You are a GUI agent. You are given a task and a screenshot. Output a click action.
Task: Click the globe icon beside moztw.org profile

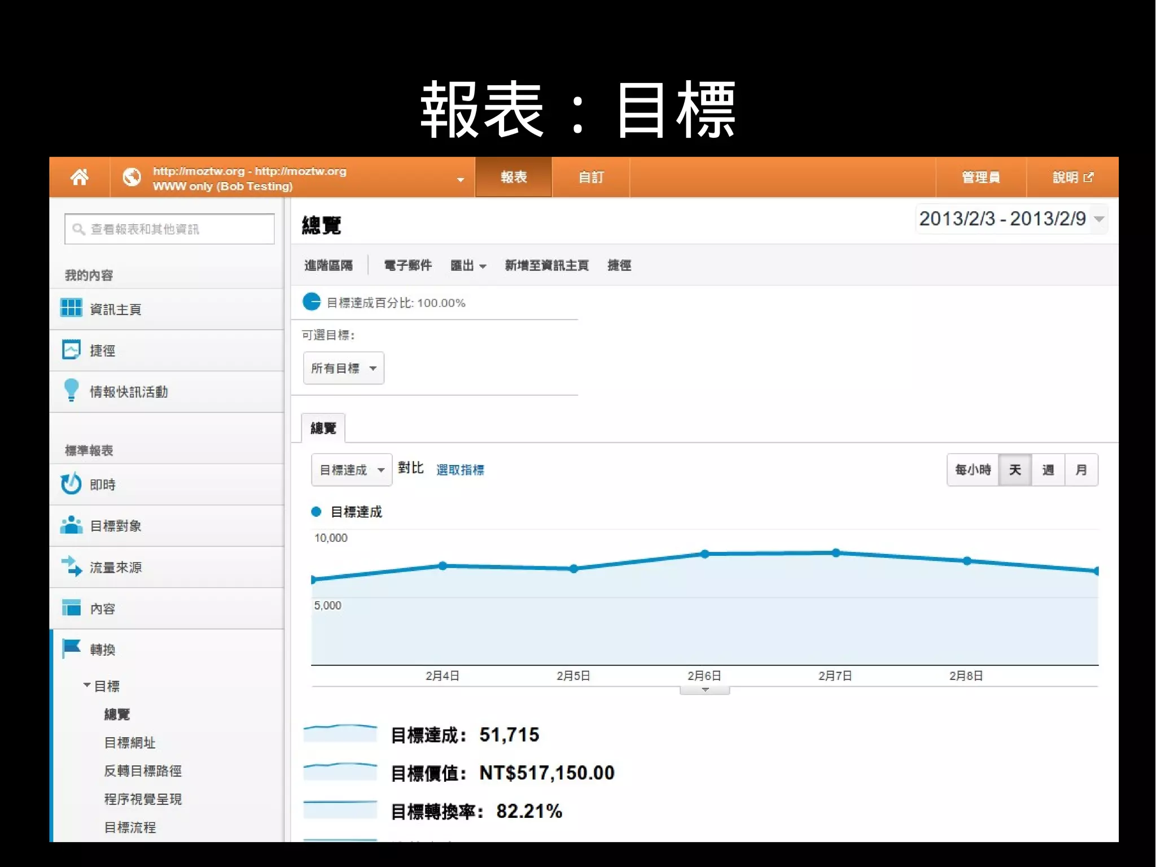tap(132, 177)
